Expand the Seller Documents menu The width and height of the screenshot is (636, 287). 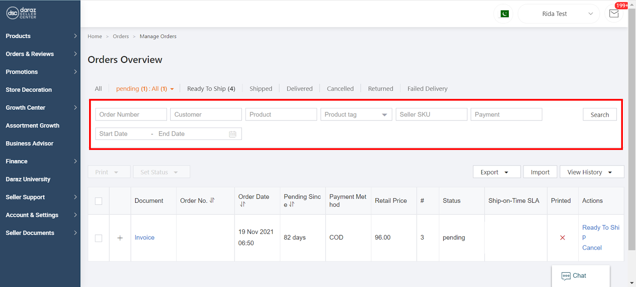(x=40, y=233)
